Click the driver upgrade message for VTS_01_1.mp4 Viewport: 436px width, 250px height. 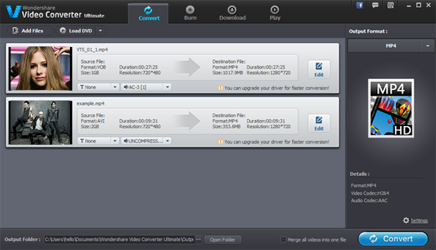click(x=277, y=88)
